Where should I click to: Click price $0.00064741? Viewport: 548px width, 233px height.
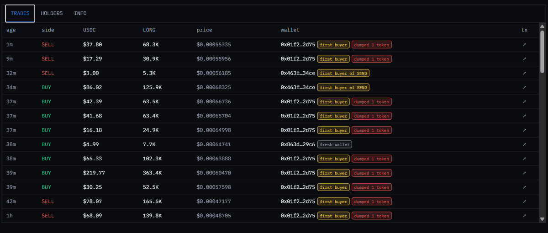tap(214, 144)
